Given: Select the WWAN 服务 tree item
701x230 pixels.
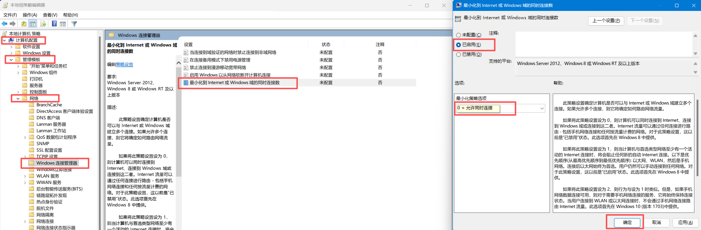Looking at the screenshot, I should tap(49, 183).
